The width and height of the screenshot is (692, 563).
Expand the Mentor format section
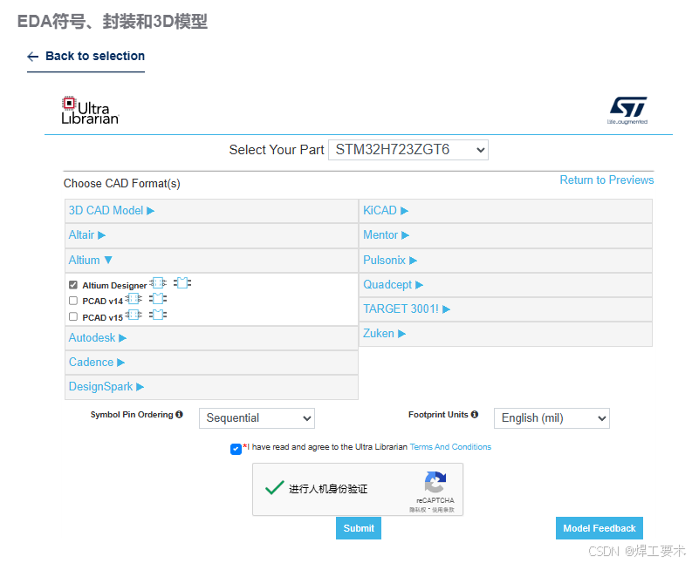tap(505, 235)
